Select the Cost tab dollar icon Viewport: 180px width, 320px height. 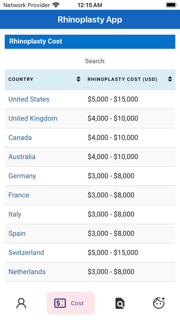point(60,303)
